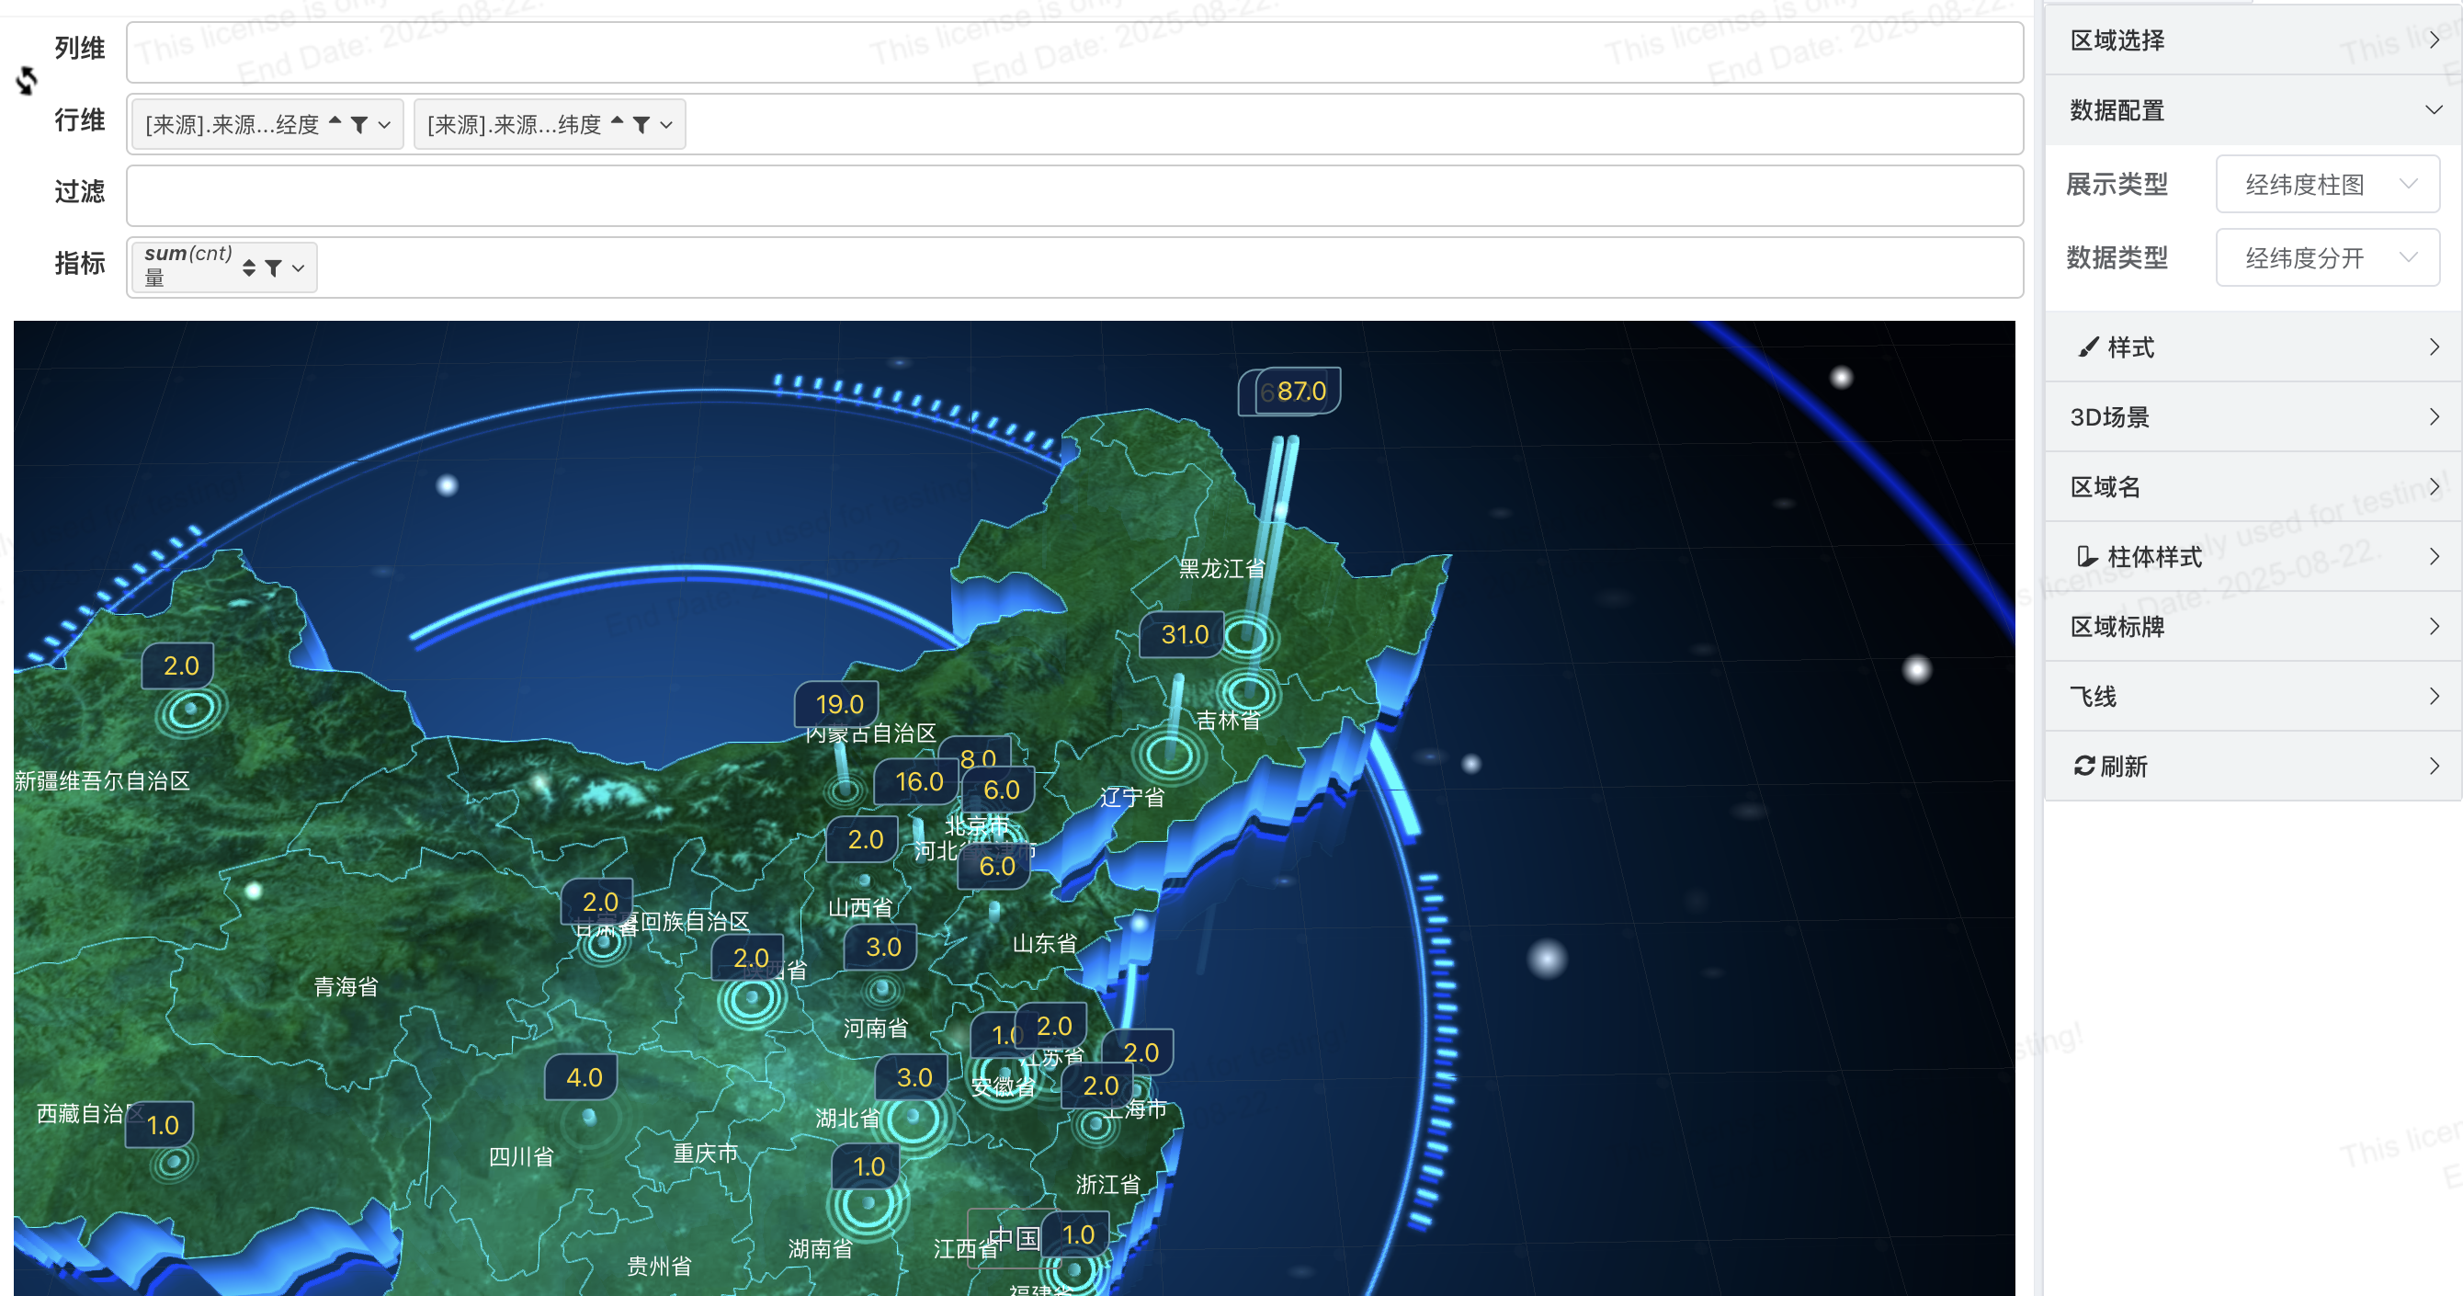
Task: Click the 吉林省 region label
Action: pyautogui.click(x=1229, y=721)
